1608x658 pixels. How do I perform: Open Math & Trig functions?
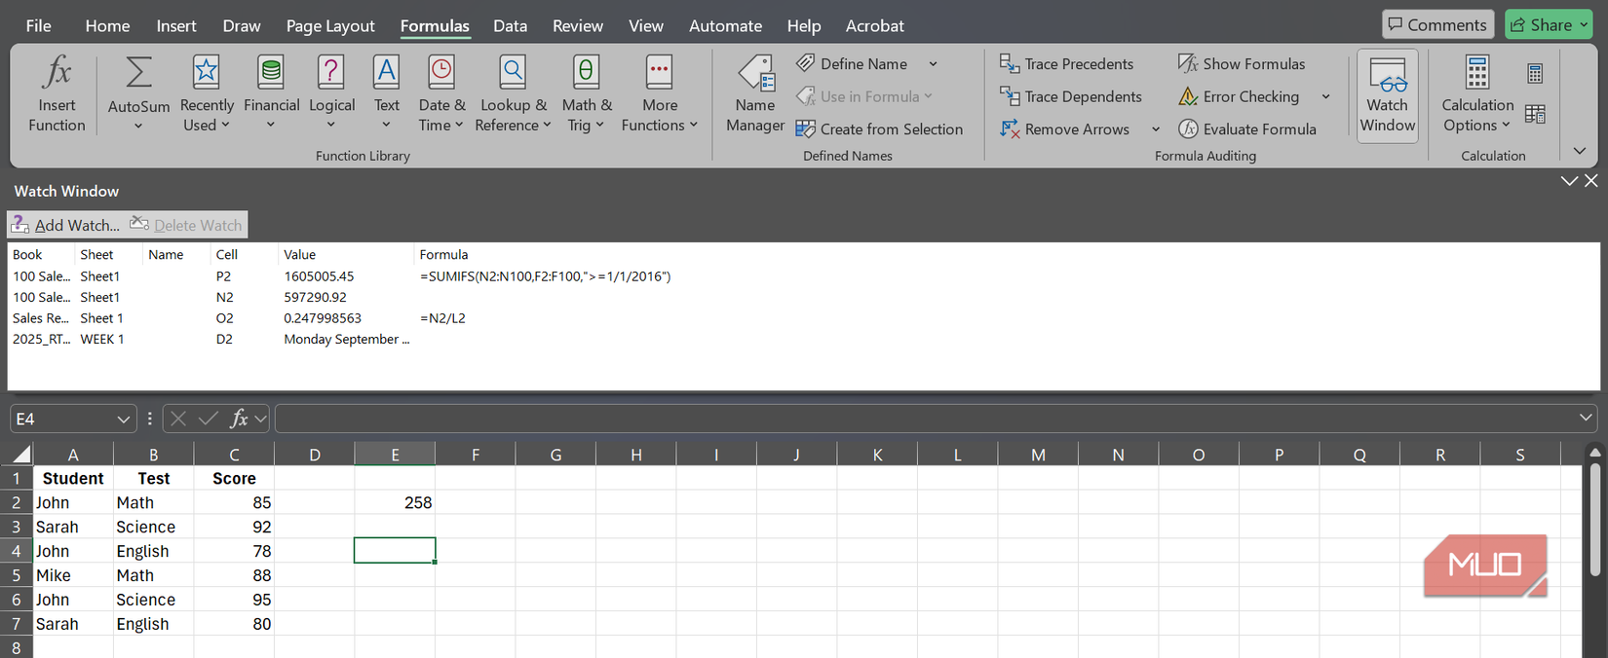point(586,94)
